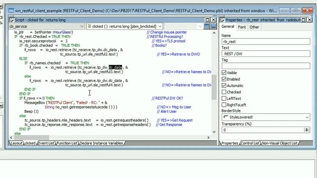Minimize the wn_restful_client_example window
This screenshot has width=317, height=178.
[x=284, y=10]
